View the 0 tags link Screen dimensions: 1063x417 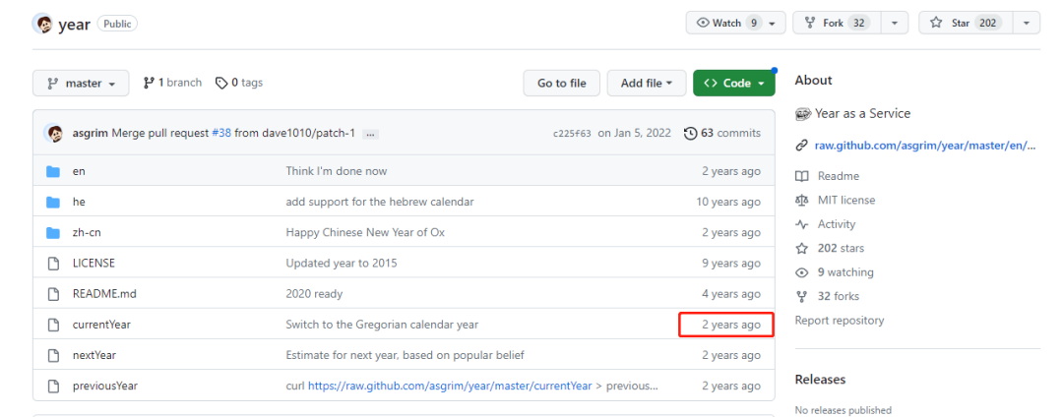coord(239,83)
